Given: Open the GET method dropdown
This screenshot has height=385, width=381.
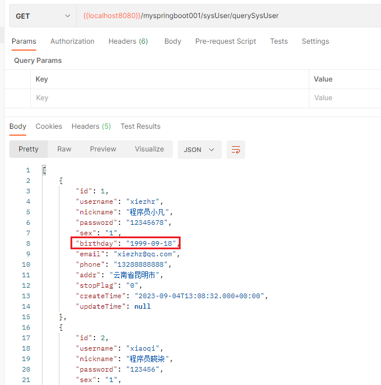Looking at the screenshot, I should point(42,16).
